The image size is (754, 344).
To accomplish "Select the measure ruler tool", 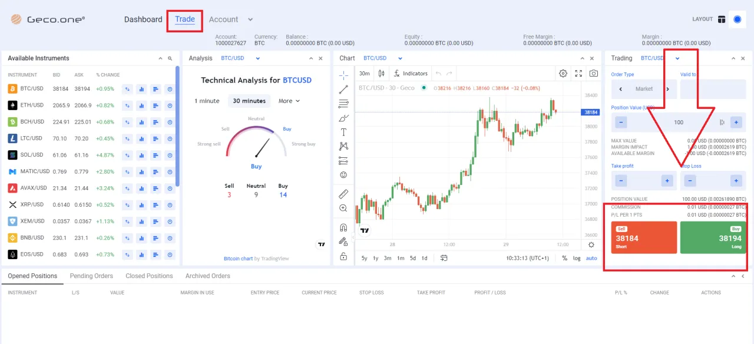I will [x=343, y=193].
